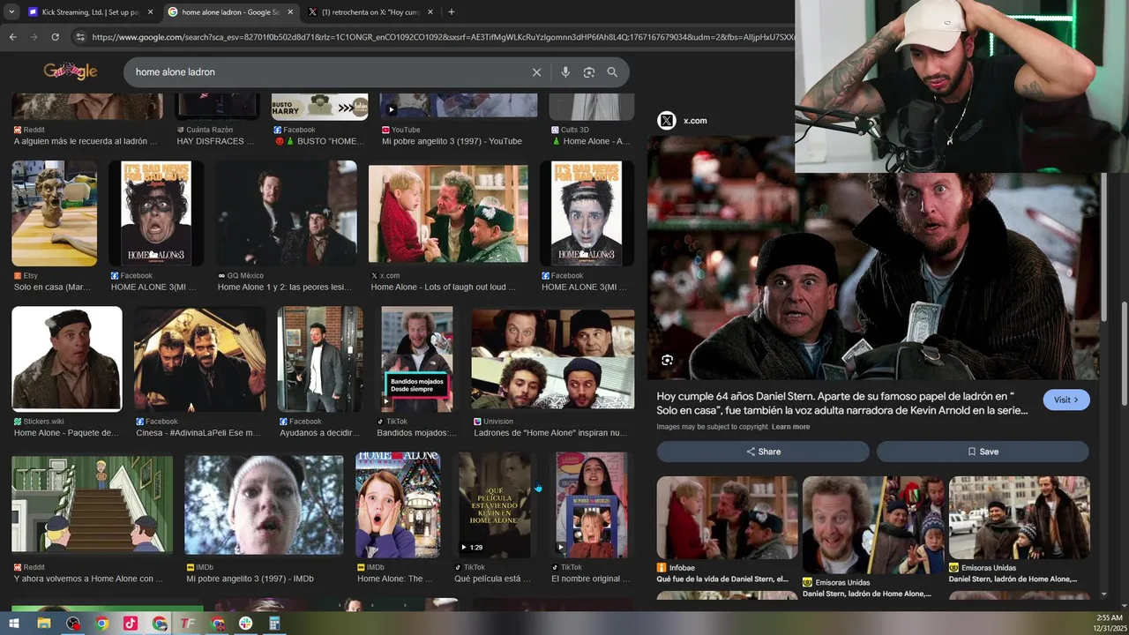Open the Stickers.wiki Home Alone sticker image
This screenshot has height=635, width=1129.
67,359
